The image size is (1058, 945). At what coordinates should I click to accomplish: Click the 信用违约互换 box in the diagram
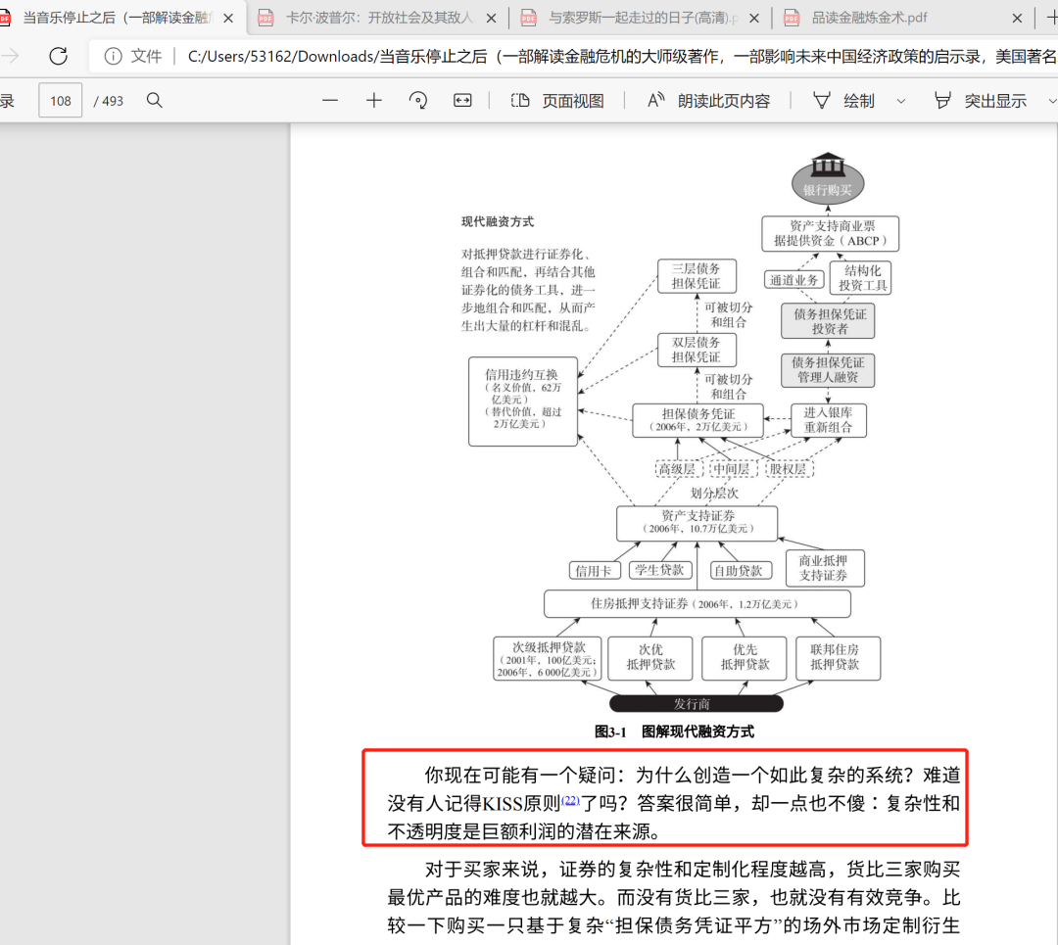coord(523,402)
